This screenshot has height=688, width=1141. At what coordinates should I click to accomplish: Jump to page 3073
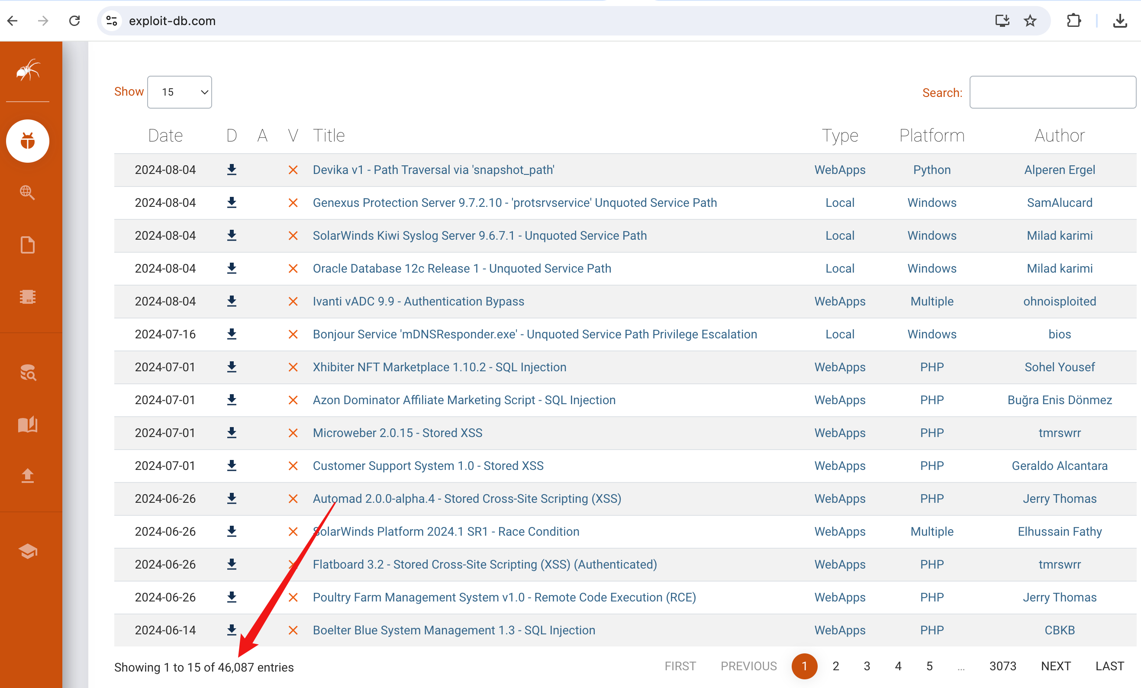click(1002, 666)
